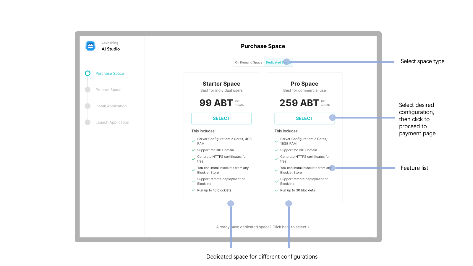Click the Starter Server Configuration checkmark icon
Viewport: 473px width, 266px height.
click(194, 141)
